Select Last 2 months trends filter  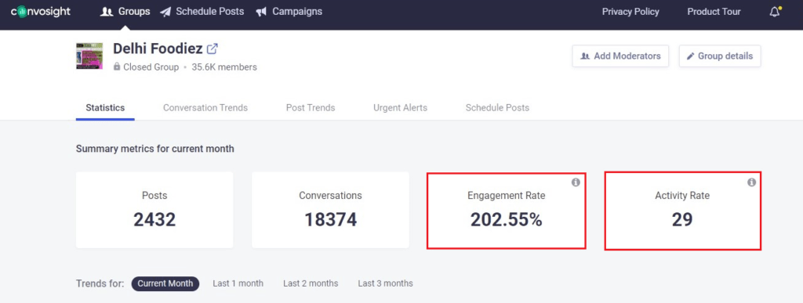tap(311, 283)
